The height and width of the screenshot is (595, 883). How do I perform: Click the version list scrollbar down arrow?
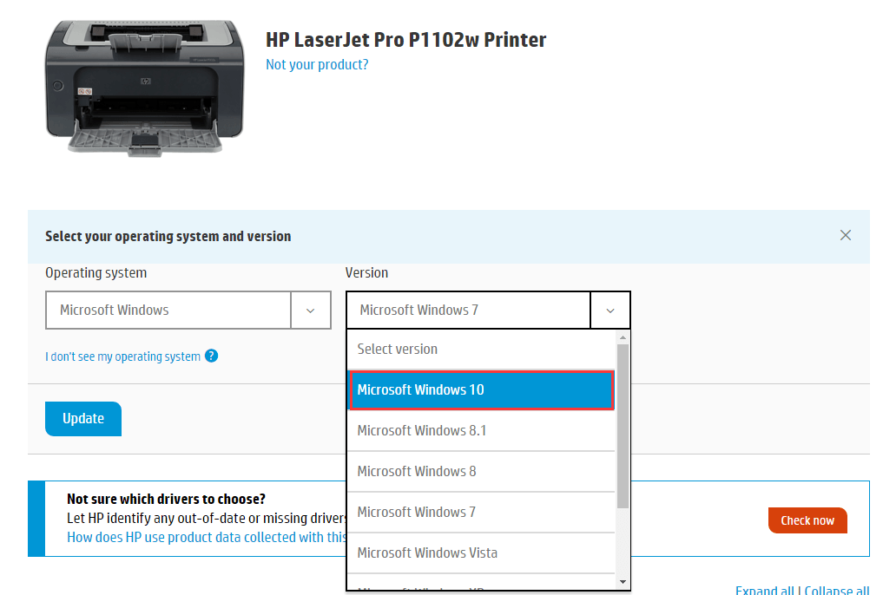click(x=623, y=582)
